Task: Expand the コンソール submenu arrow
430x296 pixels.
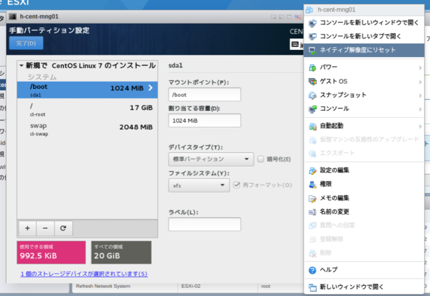Action: point(420,109)
